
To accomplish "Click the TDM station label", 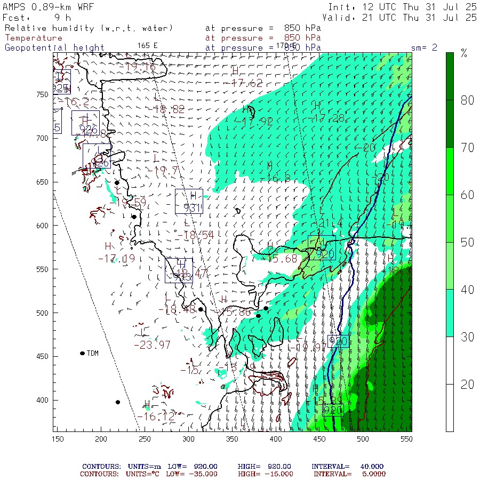I will pyautogui.click(x=93, y=353).
